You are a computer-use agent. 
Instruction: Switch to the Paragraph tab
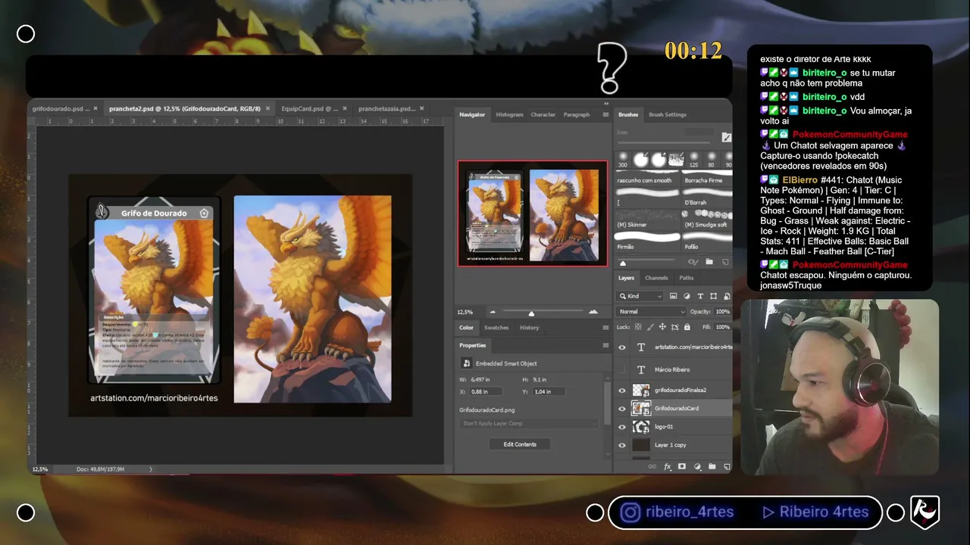(576, 115)
